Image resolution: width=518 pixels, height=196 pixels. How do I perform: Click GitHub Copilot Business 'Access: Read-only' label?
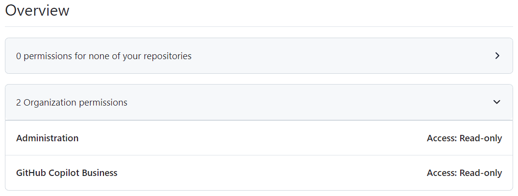coord(464,173)
